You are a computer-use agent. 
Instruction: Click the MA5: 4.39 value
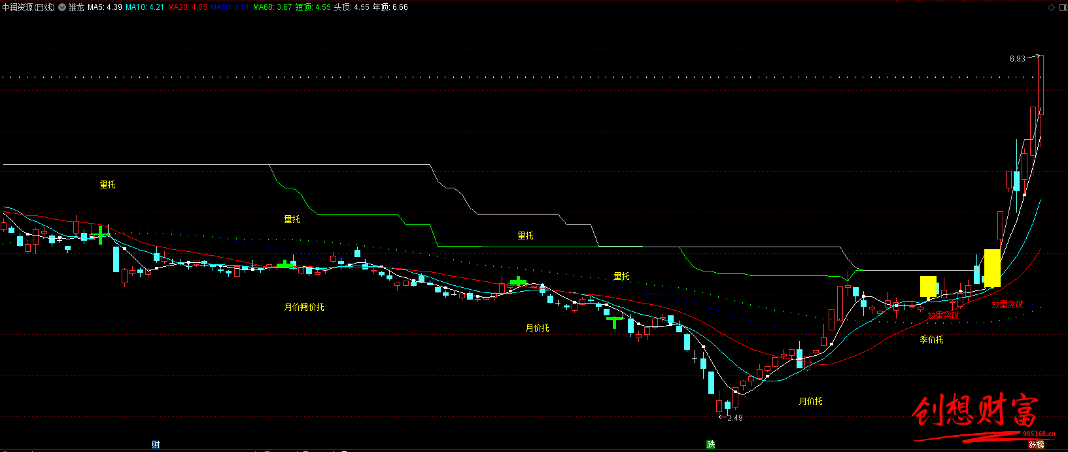[x=105, y=7]
